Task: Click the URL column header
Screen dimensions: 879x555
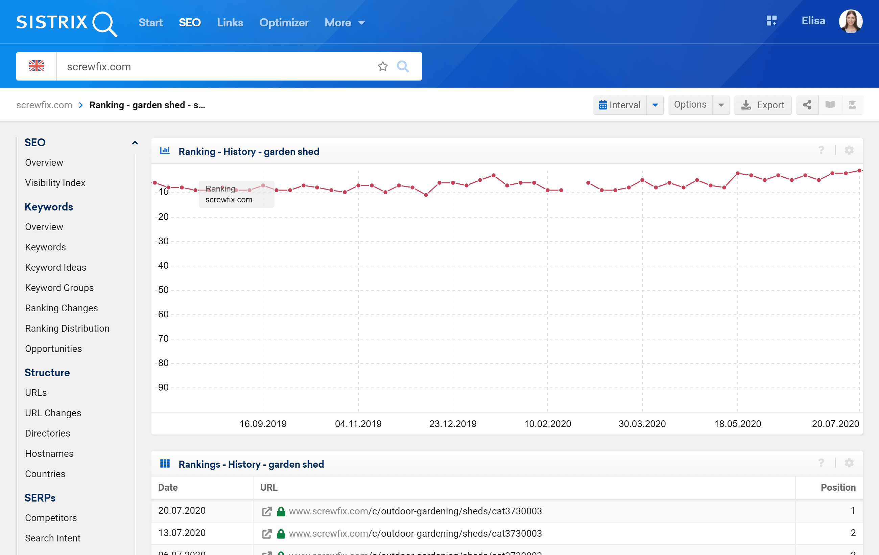Action: pyautogui.click(x=269, y=488)
